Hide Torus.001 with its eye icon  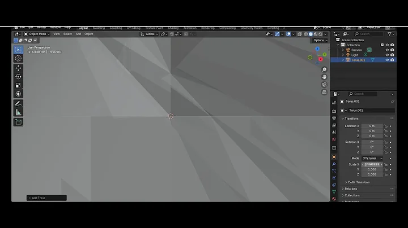coord(387,60)
